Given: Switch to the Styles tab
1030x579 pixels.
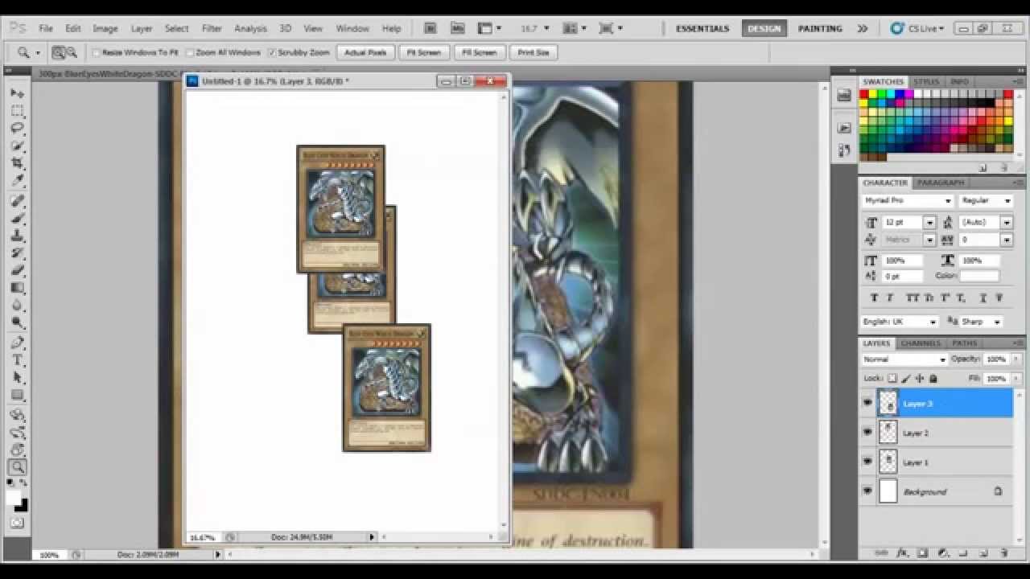Looking at the screenshot, I should click(x=926, y=82).
